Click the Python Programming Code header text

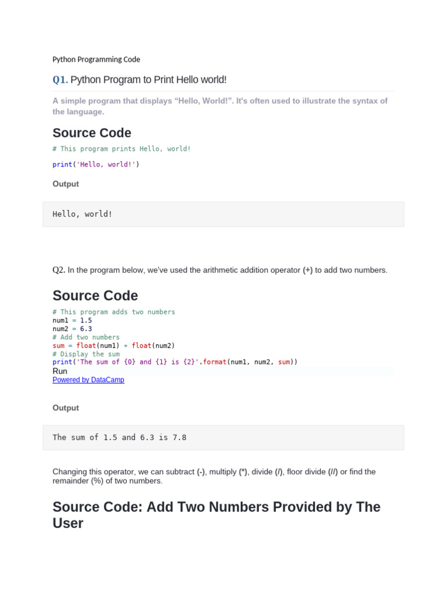click(96, 59)
